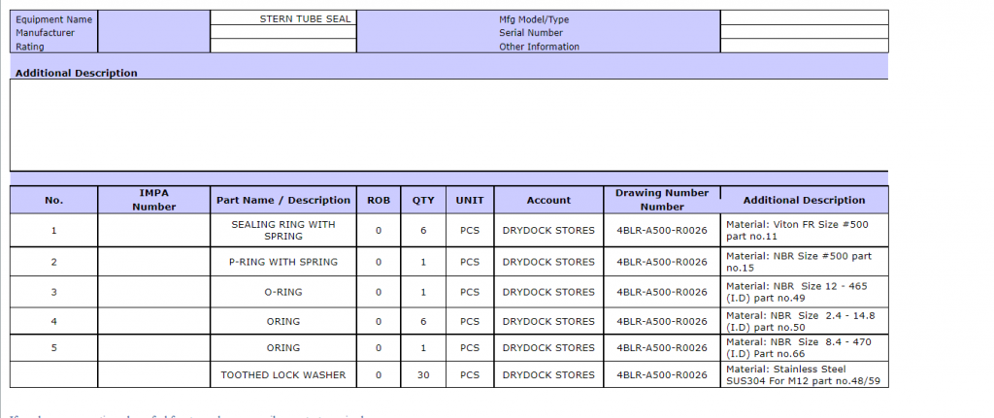Viewport: 994px width, 418px height.
Task: Select the P-RING WITH SPRING part name cell
Action: pyautogui.click(x=282, y=262)
